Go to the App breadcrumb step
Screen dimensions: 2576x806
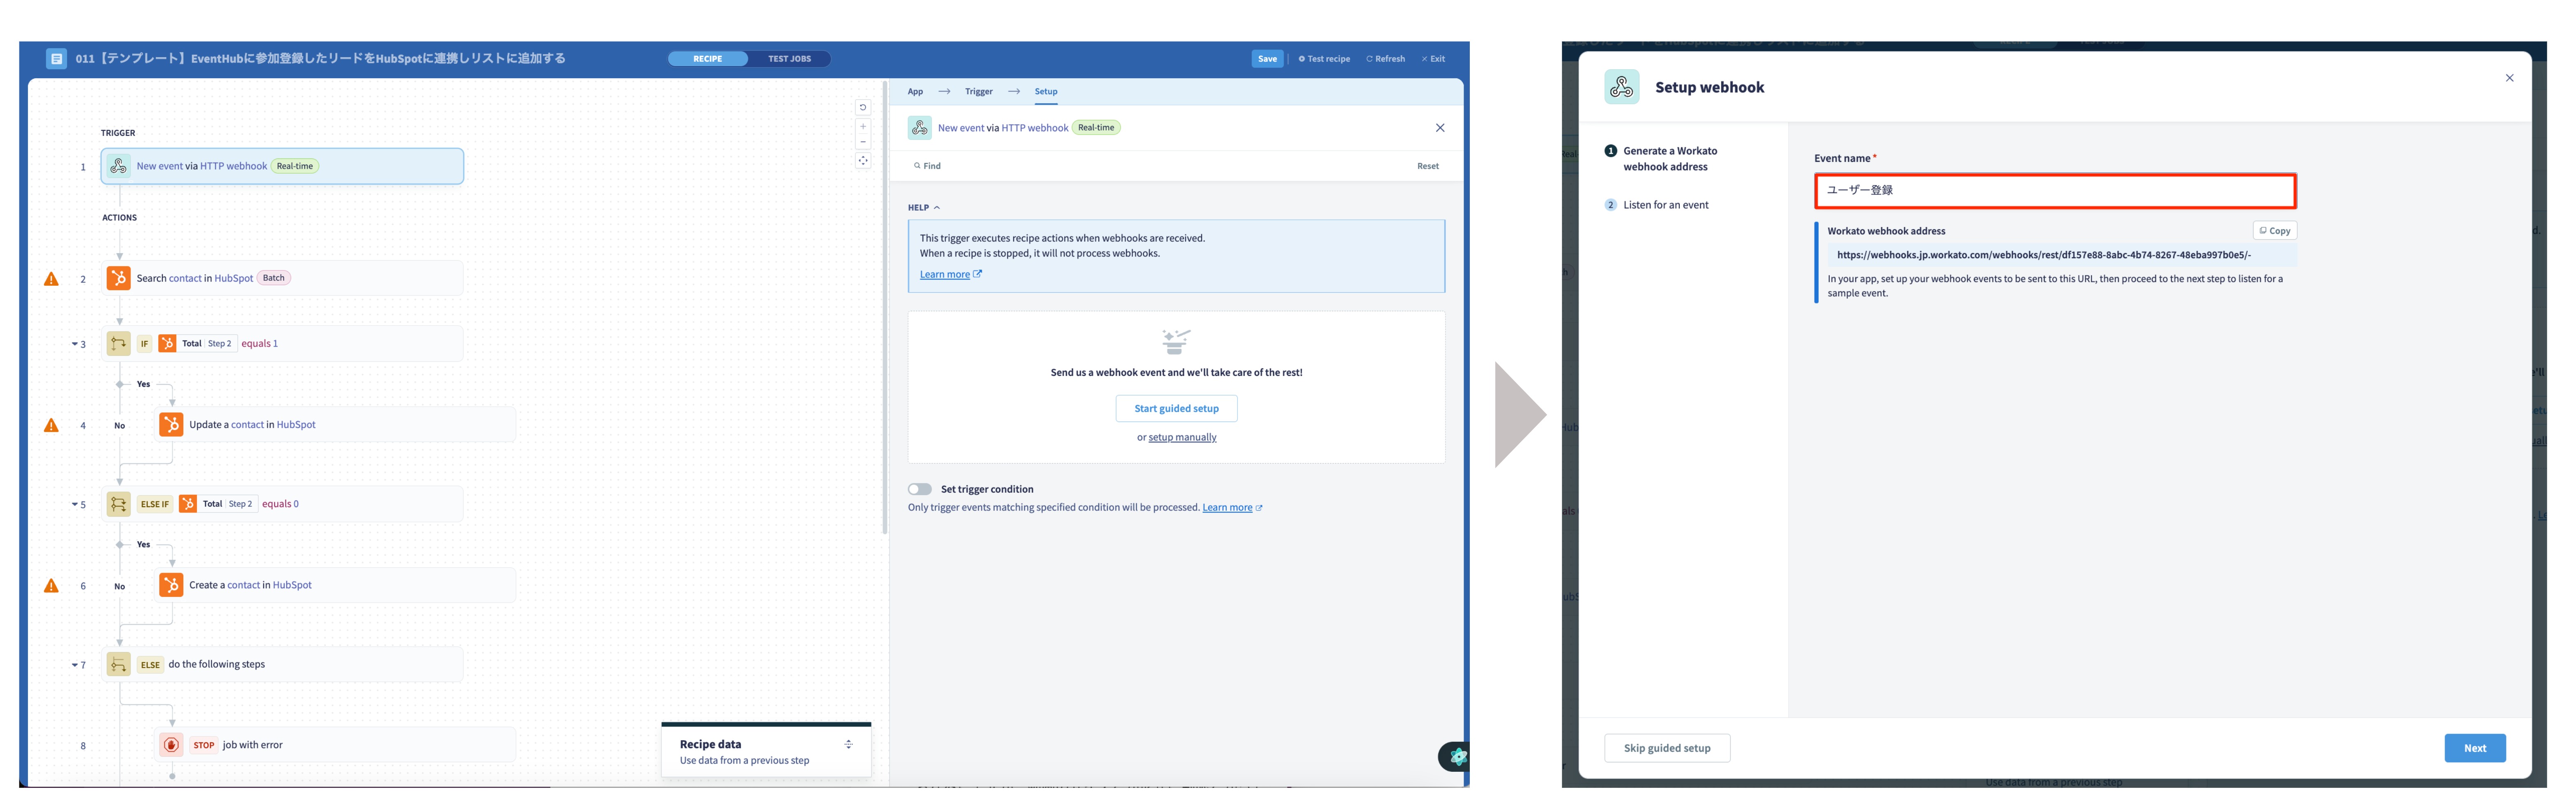tap(915, 92)
